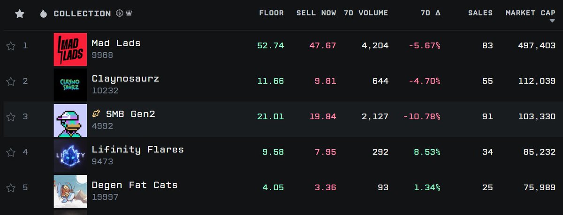The height and width of the screenshot is (215, 563).
Task: Click Claynosaurz sell now 9.81
Action: pyautogui.click(x=325, y=81)
